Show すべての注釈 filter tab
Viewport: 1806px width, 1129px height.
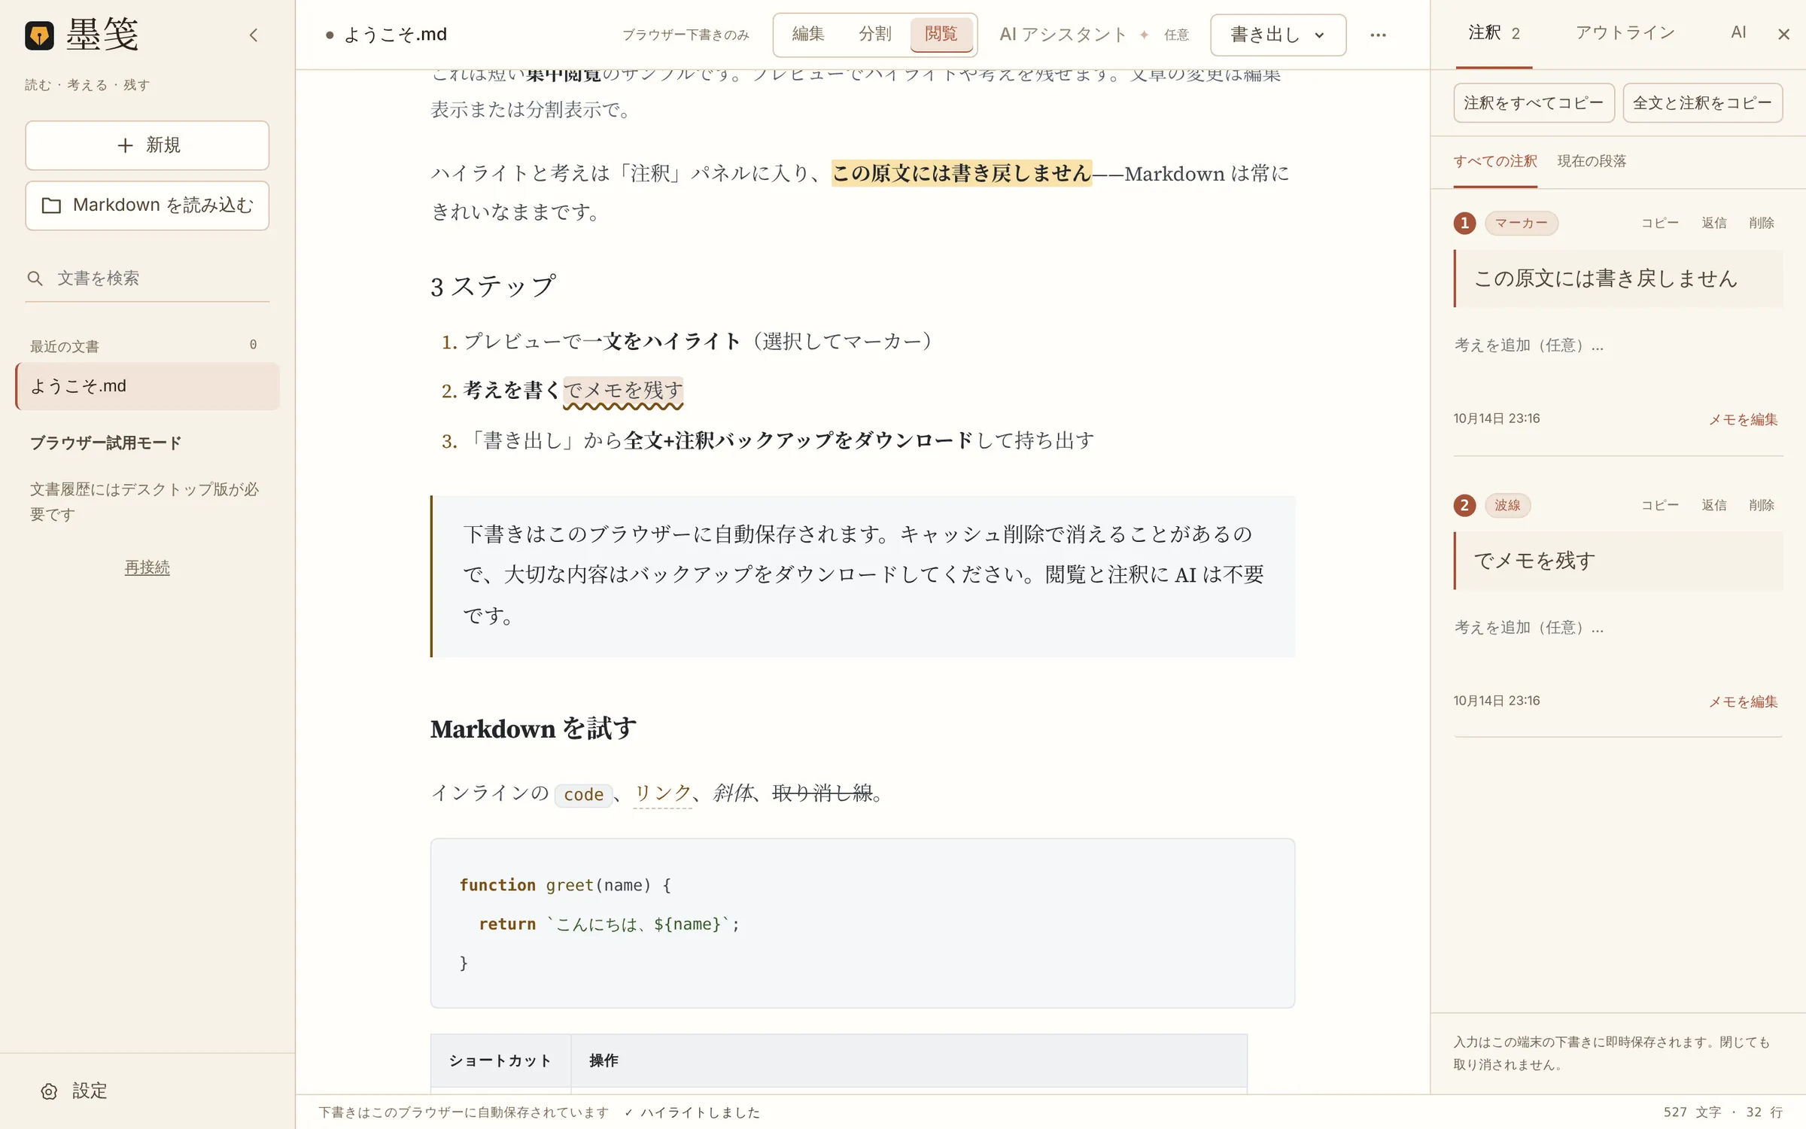click(x=1494, y=162)
